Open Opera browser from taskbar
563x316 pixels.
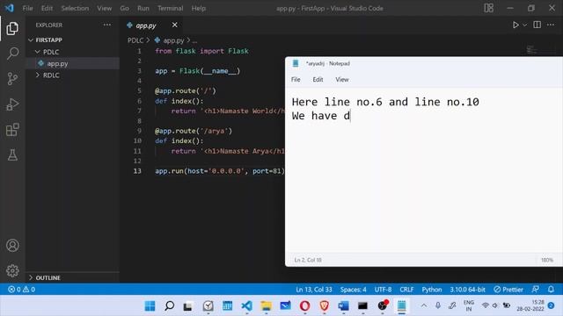click(x=305, y=306)
